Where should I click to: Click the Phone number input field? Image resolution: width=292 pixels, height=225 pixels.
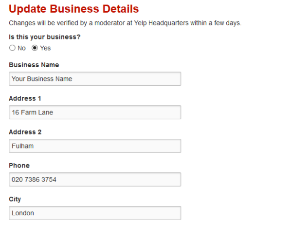(x=95, y=179)
